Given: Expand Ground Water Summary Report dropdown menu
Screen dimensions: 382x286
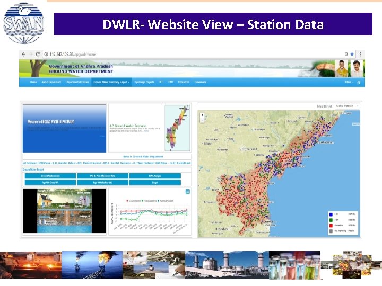Looking at the screenshot, I should [x=111, y=82].
